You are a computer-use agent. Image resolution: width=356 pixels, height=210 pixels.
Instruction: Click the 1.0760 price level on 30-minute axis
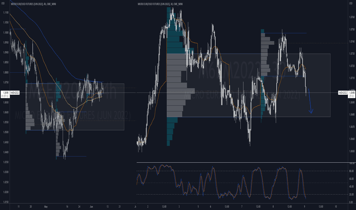(x=352, y=17)
